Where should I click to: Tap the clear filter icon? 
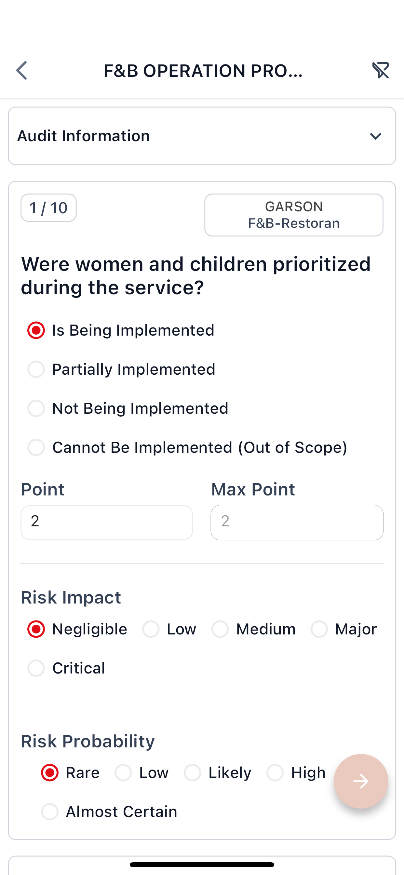(380, 71)
